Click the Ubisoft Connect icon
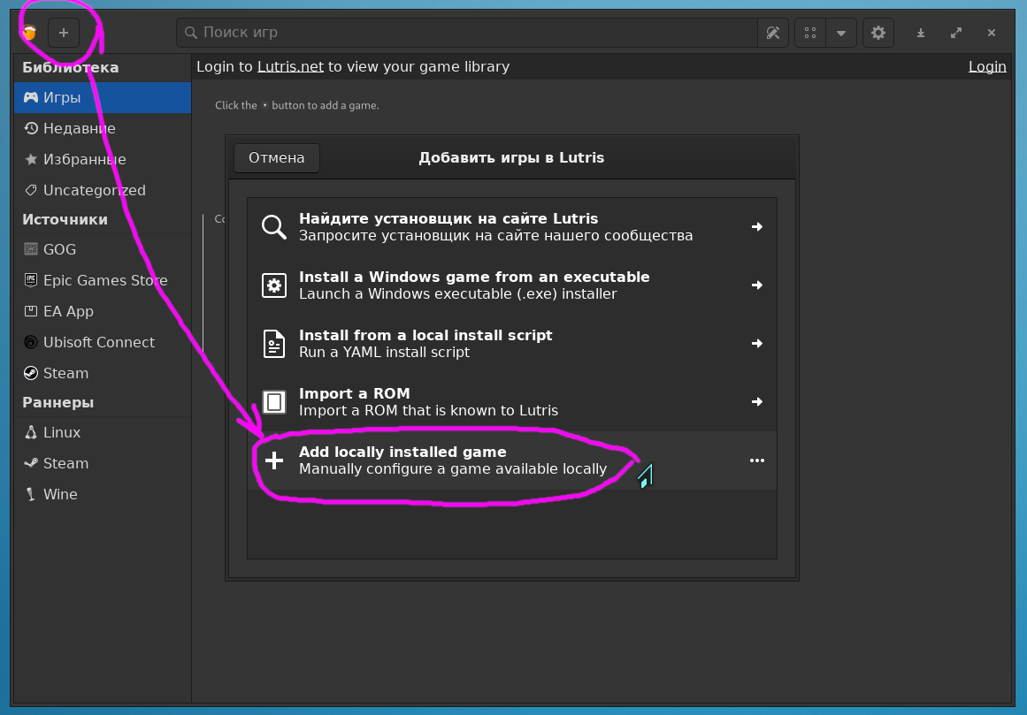The height and width of the screenshot is (715, 1027). click(31, 342)
